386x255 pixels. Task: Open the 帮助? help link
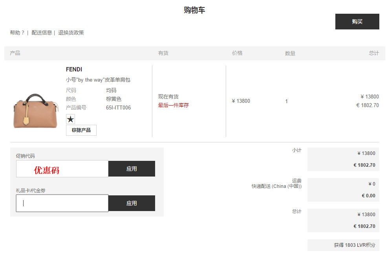[x=17, y=33]
